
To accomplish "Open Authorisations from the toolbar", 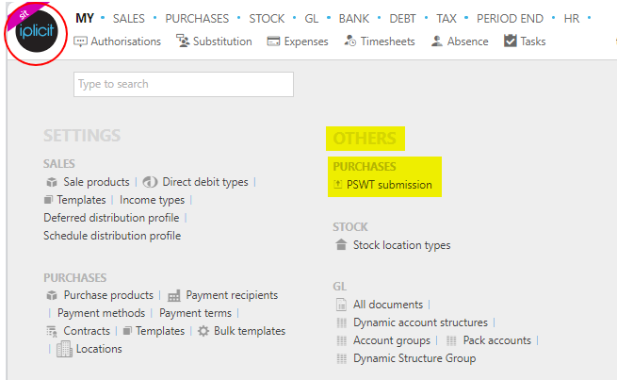I will click(118, 41).
